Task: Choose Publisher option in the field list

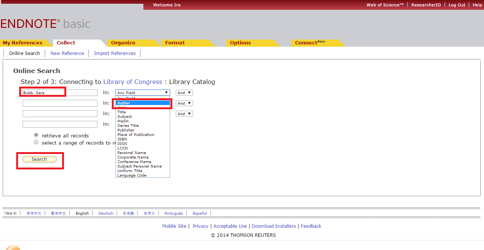Action: click(x=143, y=130)
